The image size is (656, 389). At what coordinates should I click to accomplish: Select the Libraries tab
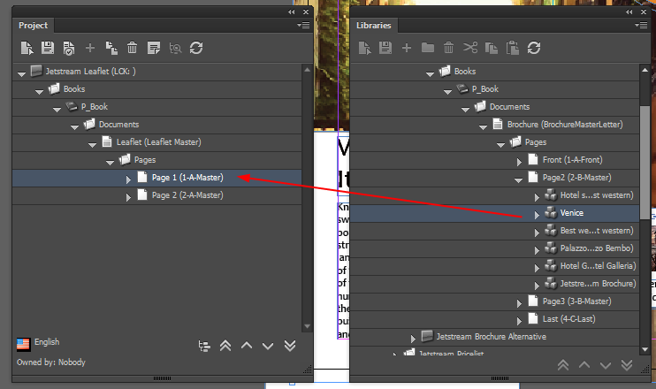click(x=373, y=26)
